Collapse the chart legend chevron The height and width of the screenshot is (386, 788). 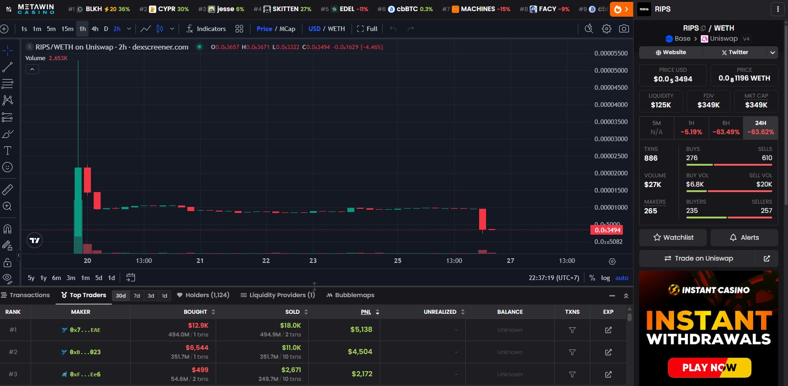click(32, 69)
